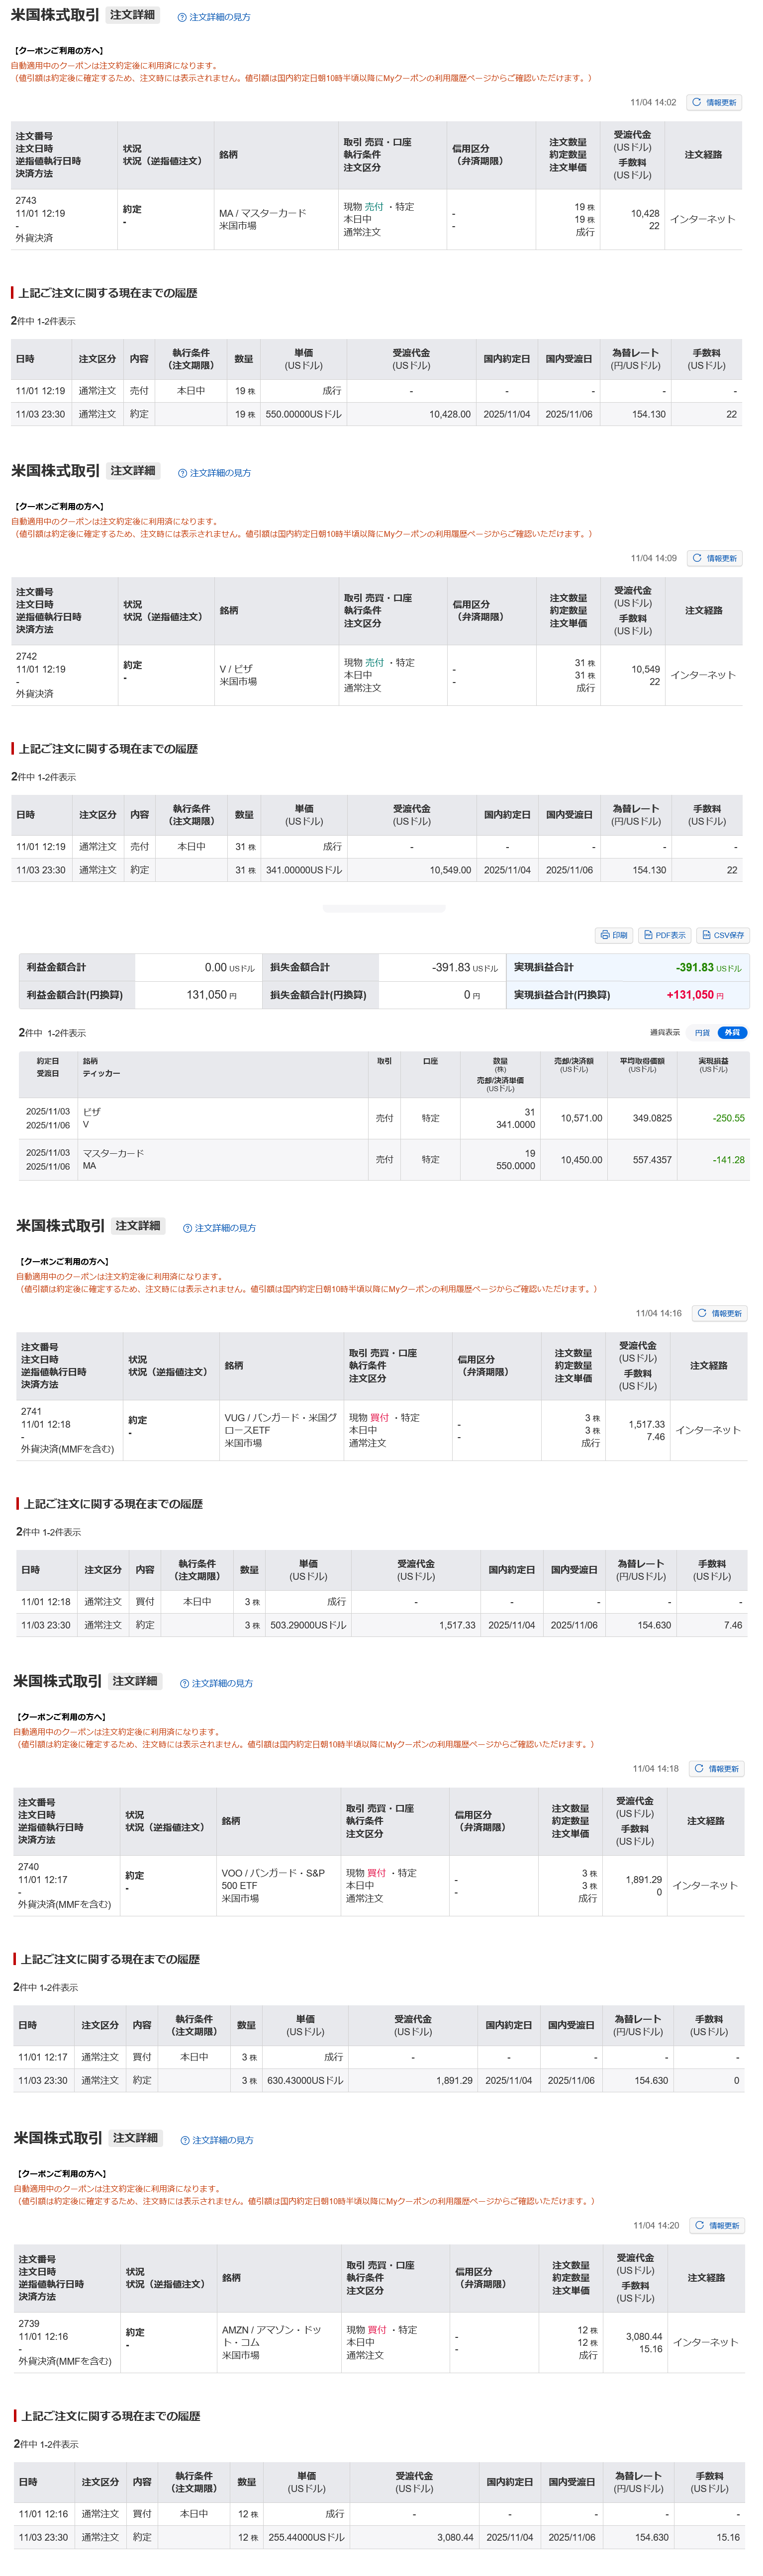Save the data with CSV保存
This screenshot has height=2576, width=763.
click(722, 935)
